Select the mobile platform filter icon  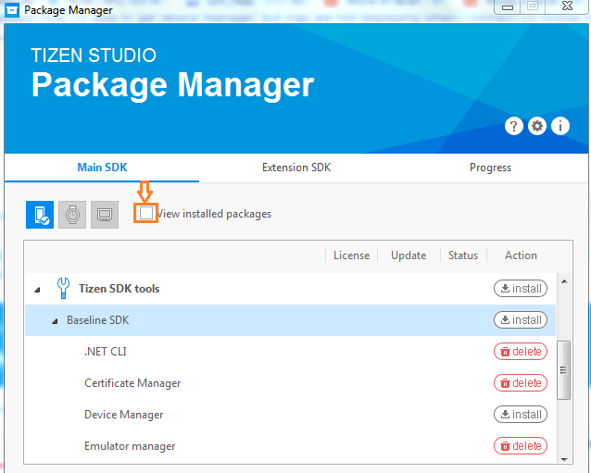[40, 215]
